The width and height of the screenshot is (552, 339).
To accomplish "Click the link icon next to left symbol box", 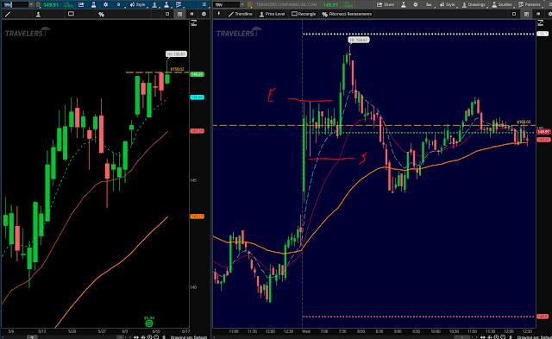I will (x=38, y=4).
